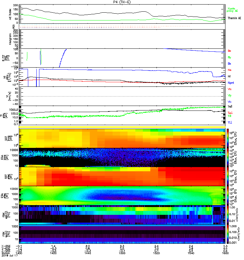Click the plot title P4 (TH-E)
This screenshot has width=244, height=260.
122,2
